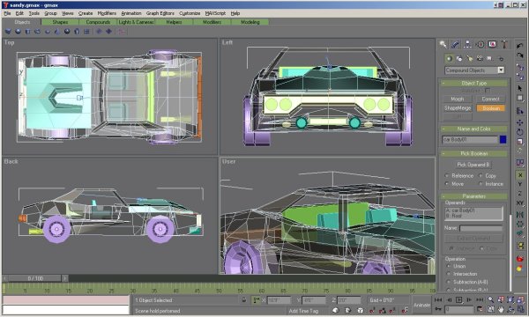Create a Torus primitive from the Objects toolbar
529x317 pixels.
37,32
